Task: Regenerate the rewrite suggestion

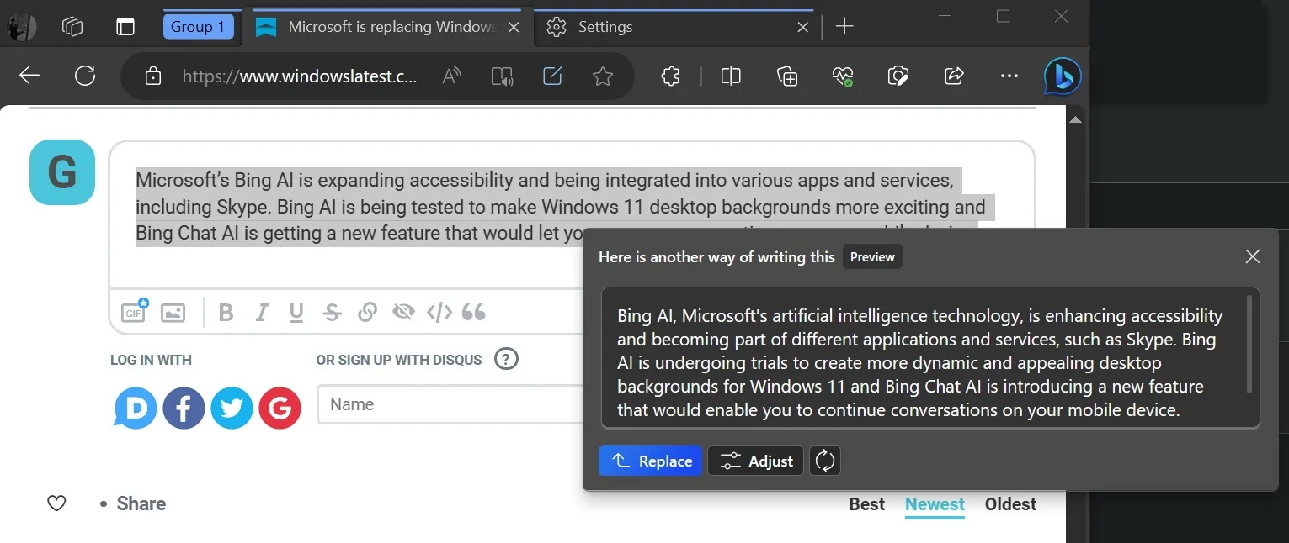Action: (x=825, y=461)
